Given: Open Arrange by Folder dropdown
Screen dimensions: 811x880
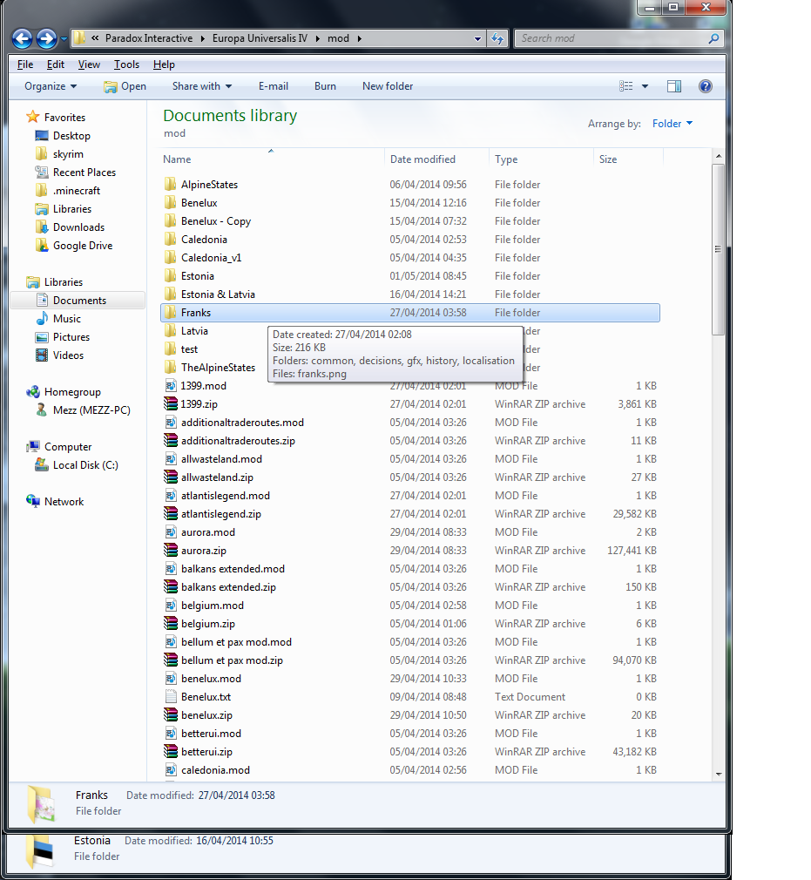Looking at the screenshot, I should (x=672, y=124).
